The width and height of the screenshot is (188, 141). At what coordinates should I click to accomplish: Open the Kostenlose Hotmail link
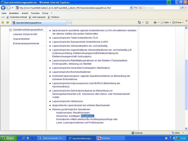pyautogui.click(x=17, y=17)
